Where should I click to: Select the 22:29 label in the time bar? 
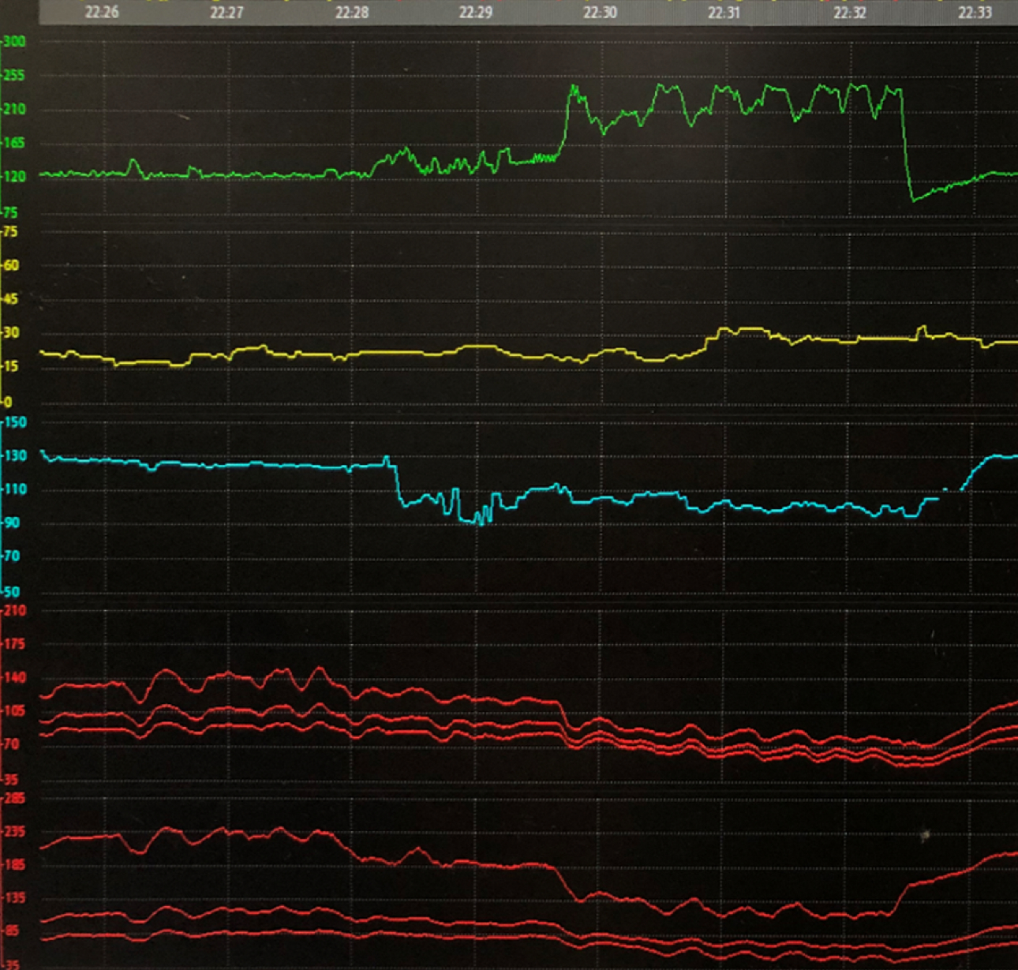point(474,13)
